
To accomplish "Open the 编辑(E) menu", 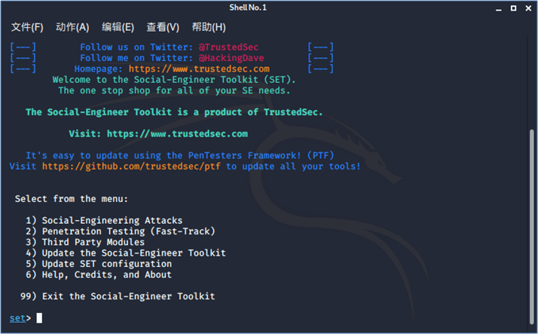I will pos(118,27).
